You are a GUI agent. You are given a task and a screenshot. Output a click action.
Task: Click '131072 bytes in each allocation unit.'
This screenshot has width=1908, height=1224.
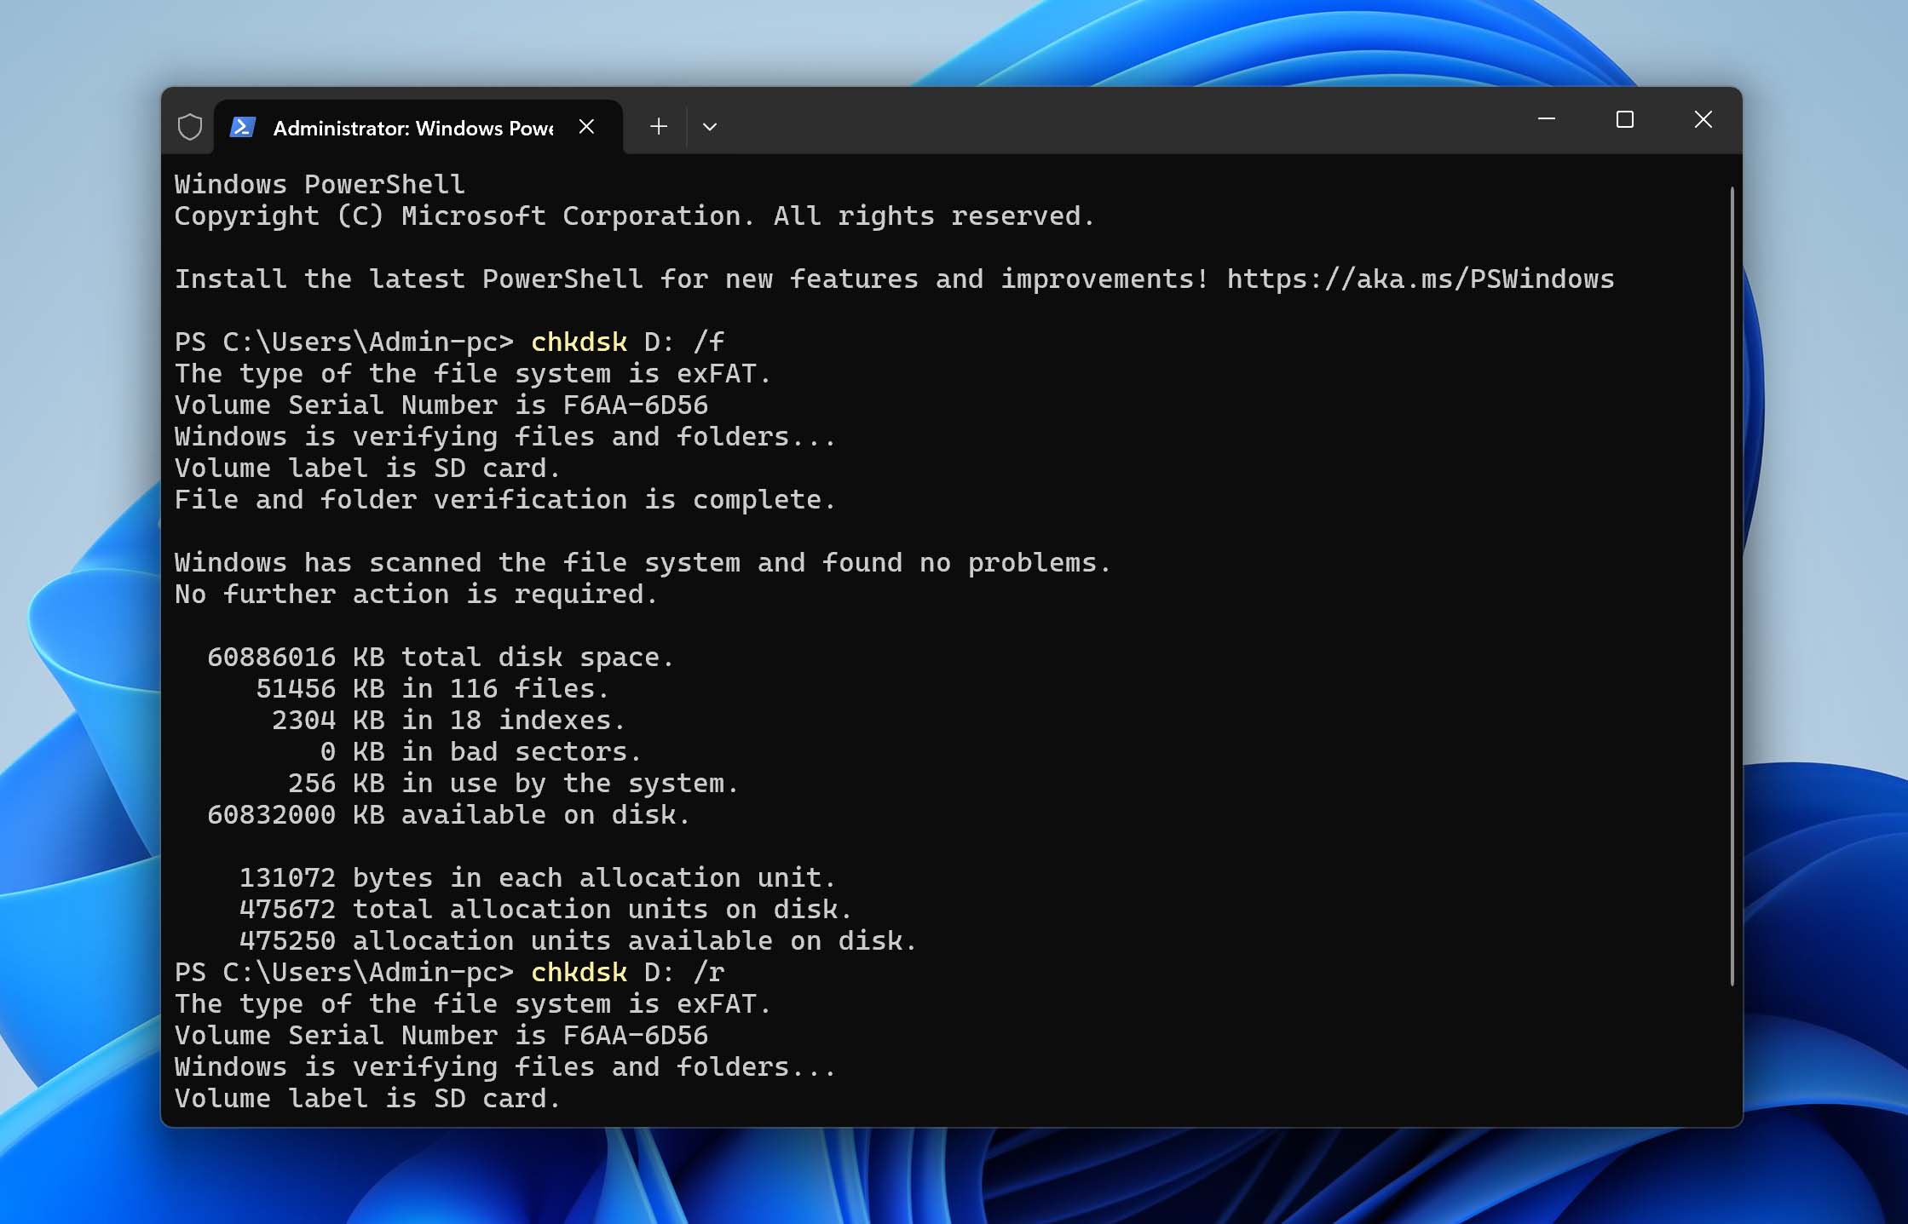coord(538,877)
